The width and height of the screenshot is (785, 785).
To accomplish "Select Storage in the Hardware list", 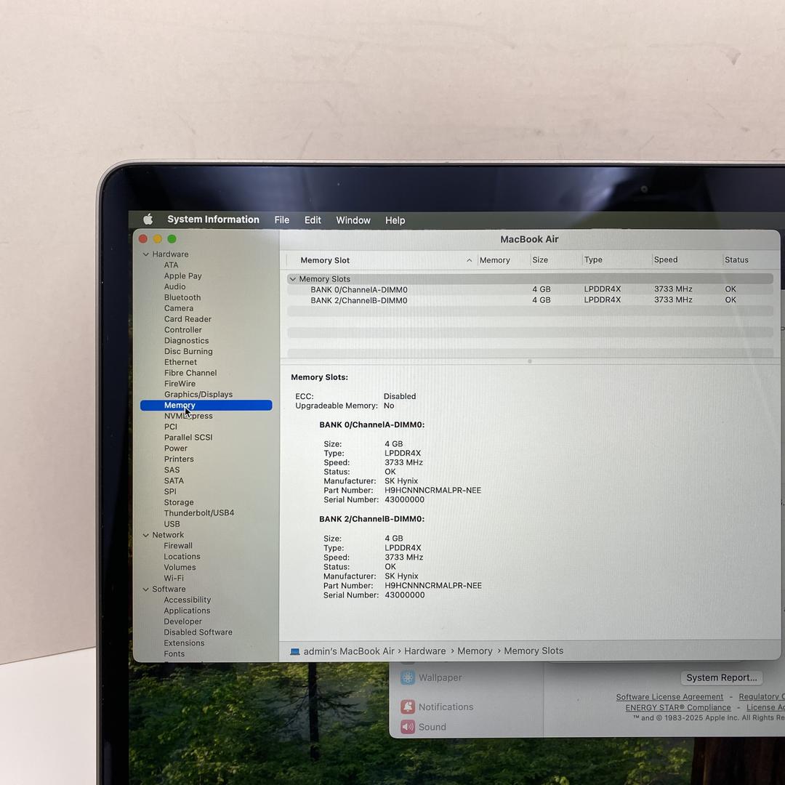I will pyautogui.click(x=179, y=502).
